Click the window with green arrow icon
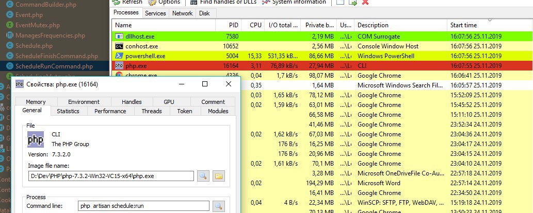The height and width of the screenshot is (213, 533). (353, 2)
